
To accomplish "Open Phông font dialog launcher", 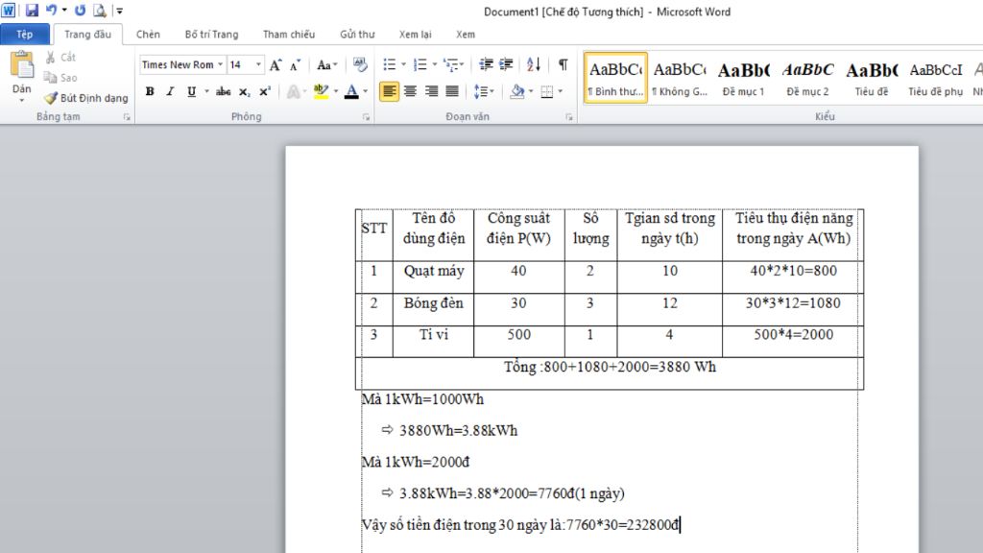I will [x=366, y=117].
